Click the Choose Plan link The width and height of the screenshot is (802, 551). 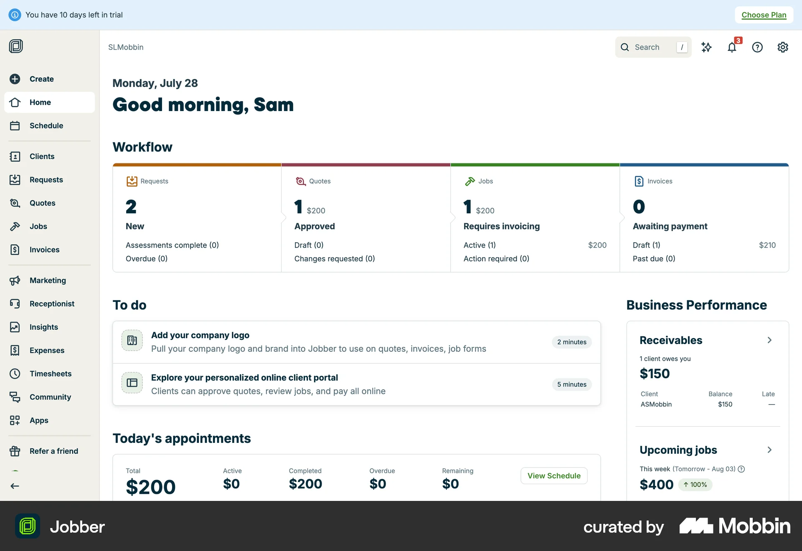click(x=764, y=15)
